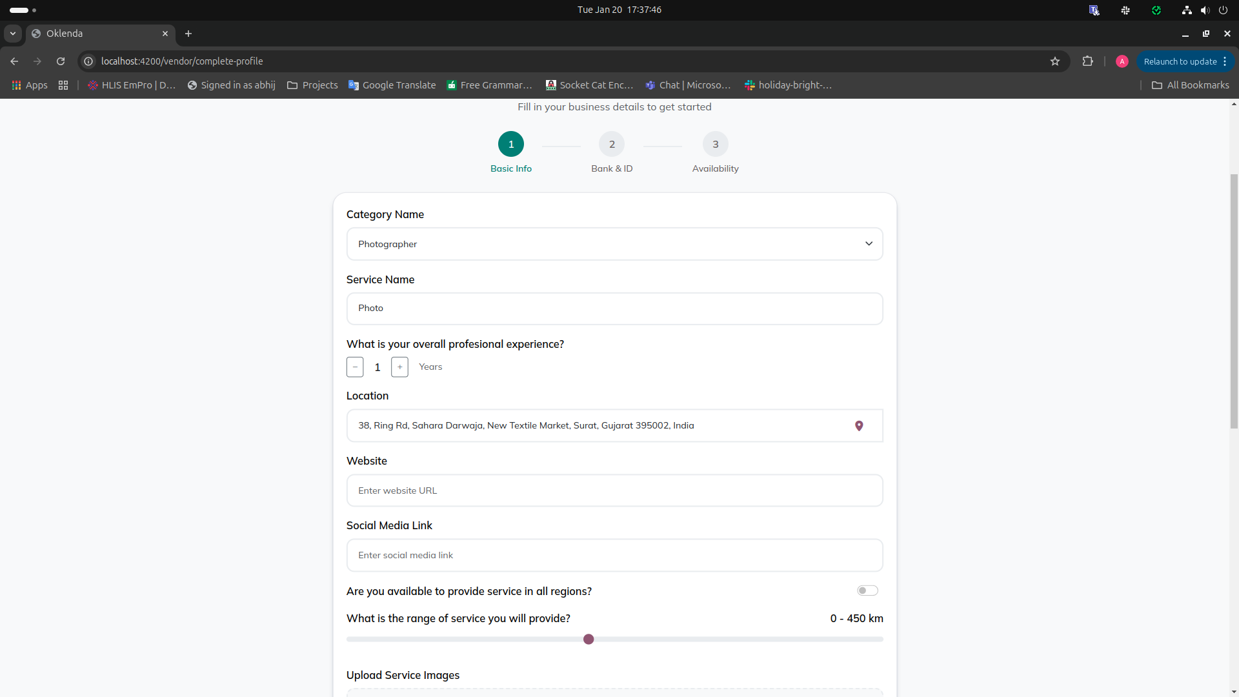
Task: Bookmark this page with star icon
Action: (x=1055, y=61)
